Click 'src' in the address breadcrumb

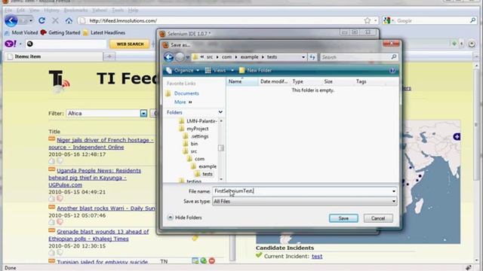click(210, 57)
